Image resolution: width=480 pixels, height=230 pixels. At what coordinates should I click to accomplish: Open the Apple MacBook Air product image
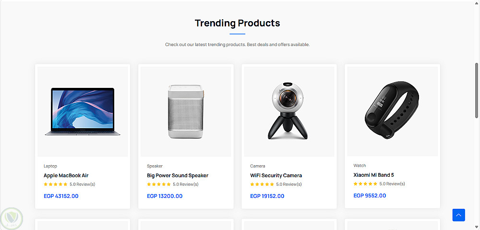click(x=83, y=111)
